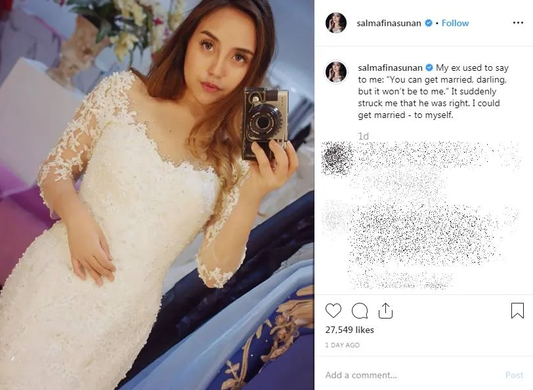This screenshot has height=390, width=533.
Task: Open comments with the speech bubble icon
Action: tap(360, 311)
